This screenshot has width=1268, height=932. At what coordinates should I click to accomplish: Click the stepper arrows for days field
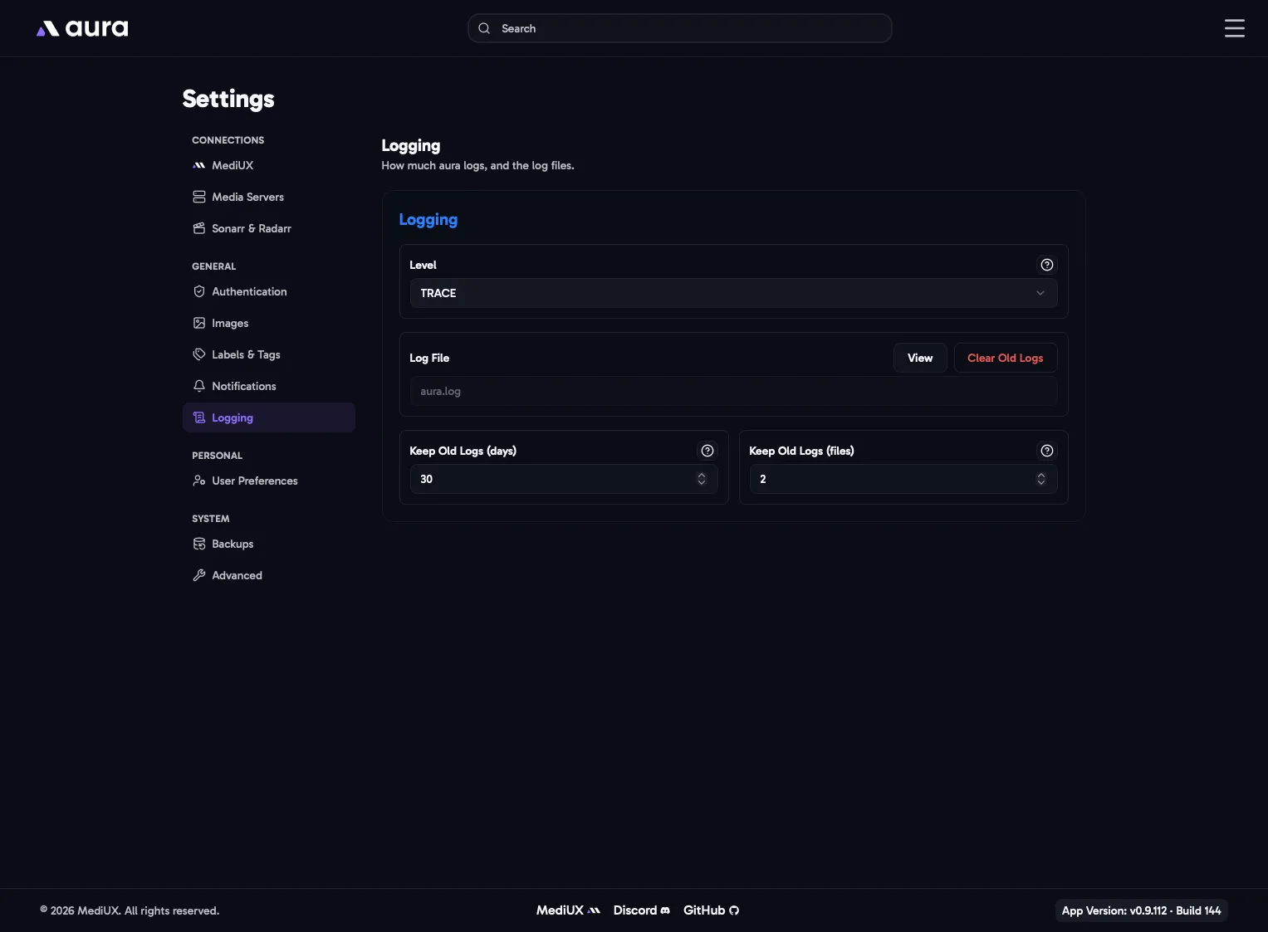(x=702, y=479)
